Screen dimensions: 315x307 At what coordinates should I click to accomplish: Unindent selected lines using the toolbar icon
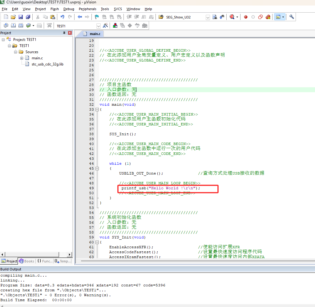tap(136, 17)
